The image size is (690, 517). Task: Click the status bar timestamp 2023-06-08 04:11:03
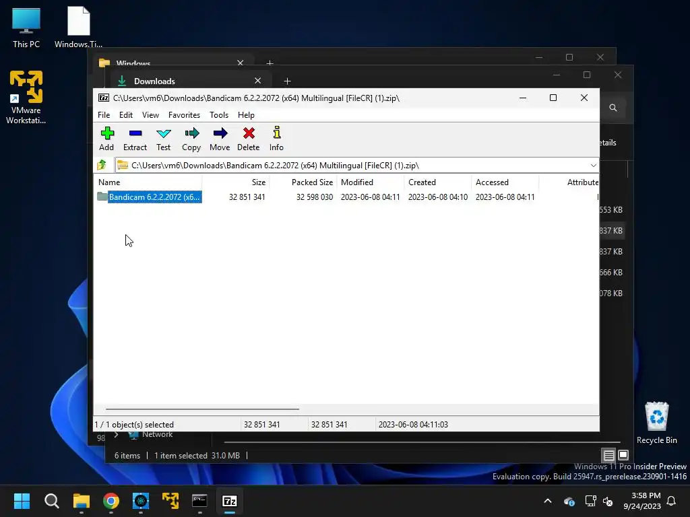pyautogui.click(x=413, y=425)
